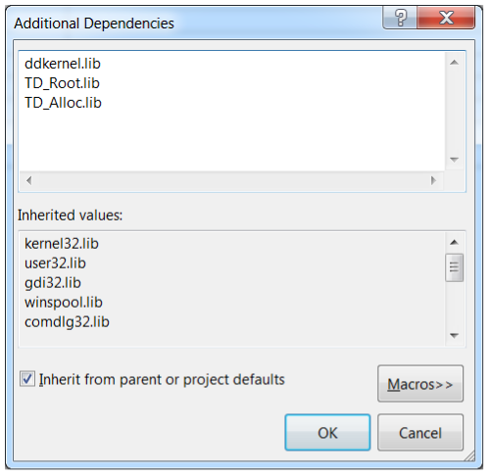Screen dimensions: 490x476
Task: Toggle Inherit from parent or project defaults
Action: pyautogui.click(x=27, y=379)
